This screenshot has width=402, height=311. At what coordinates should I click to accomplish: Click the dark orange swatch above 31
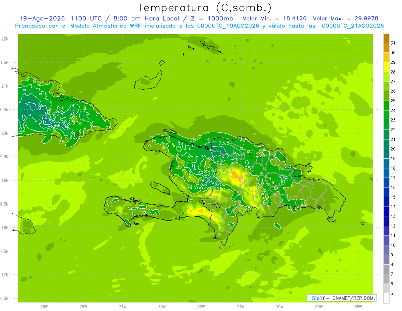(x=386, y=38)
